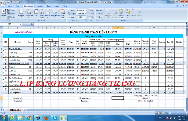Switch to the Home tab
Image resolution: width=188 pixels, height=121 pixels.
click(10, 6)
